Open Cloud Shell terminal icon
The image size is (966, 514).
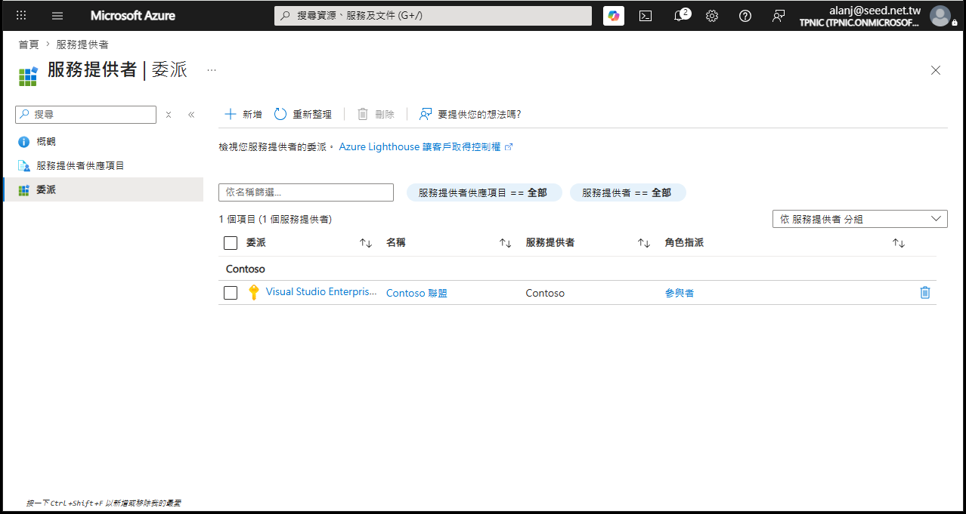click(646, 16)
